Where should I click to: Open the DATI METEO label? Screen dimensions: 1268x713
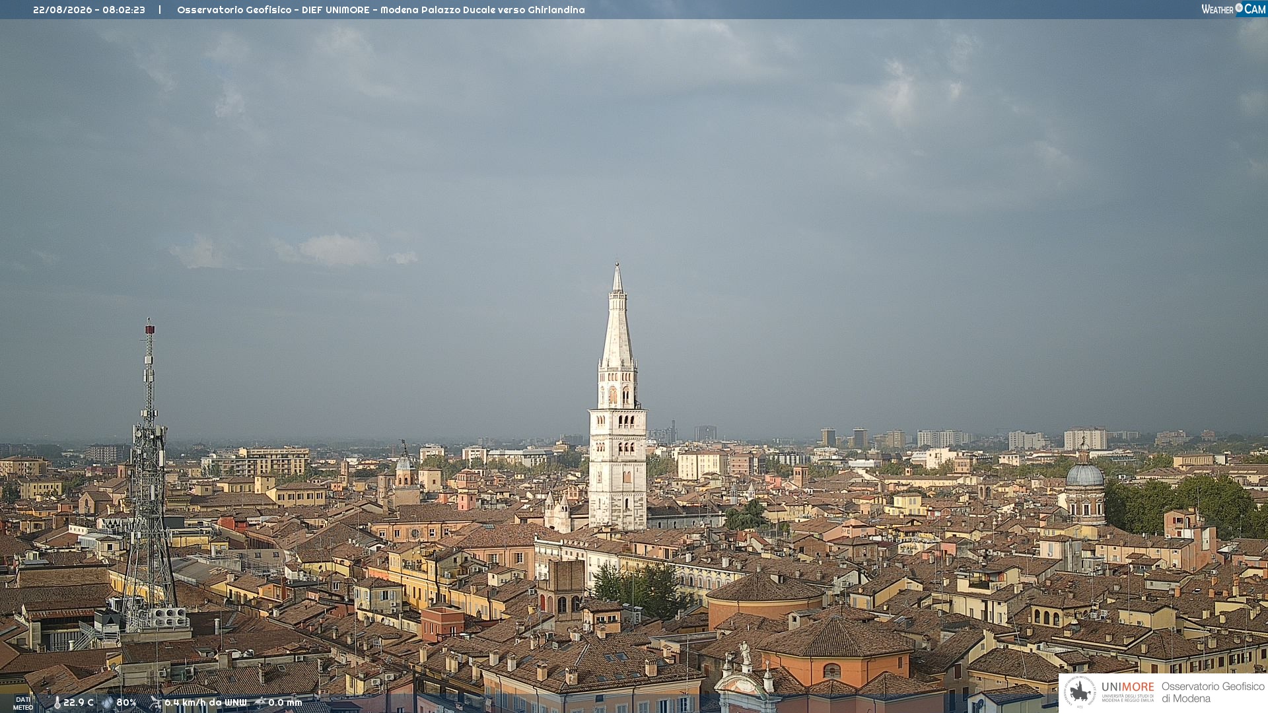tap(23, 703)
